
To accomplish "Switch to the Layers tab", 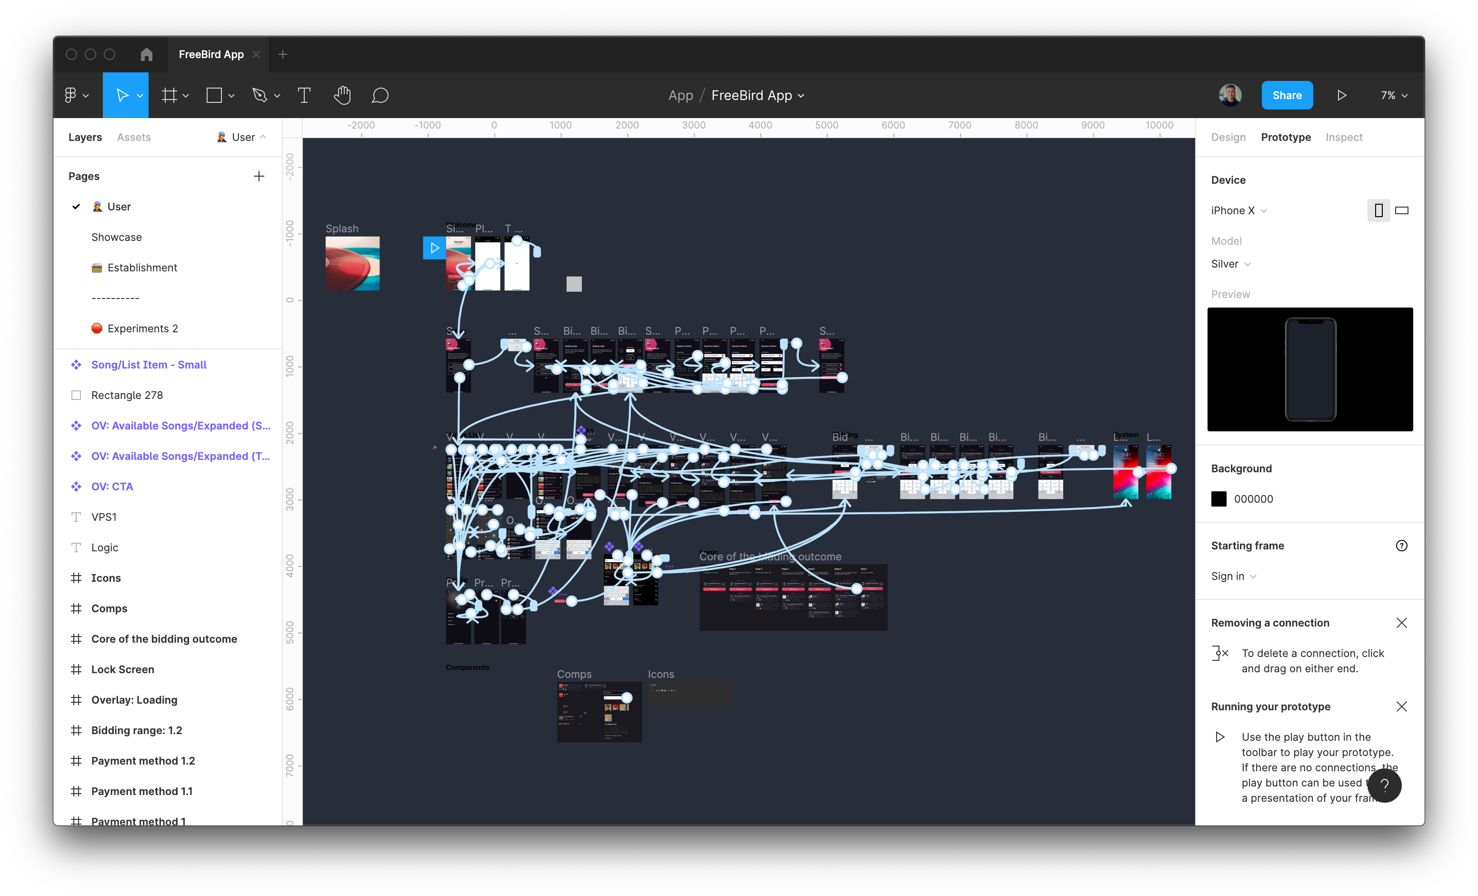I will coord(85,137).
